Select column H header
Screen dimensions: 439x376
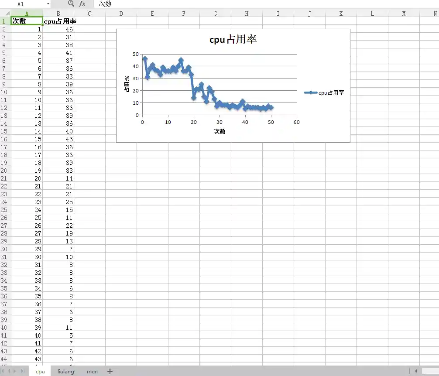click(x=247, y=14)
